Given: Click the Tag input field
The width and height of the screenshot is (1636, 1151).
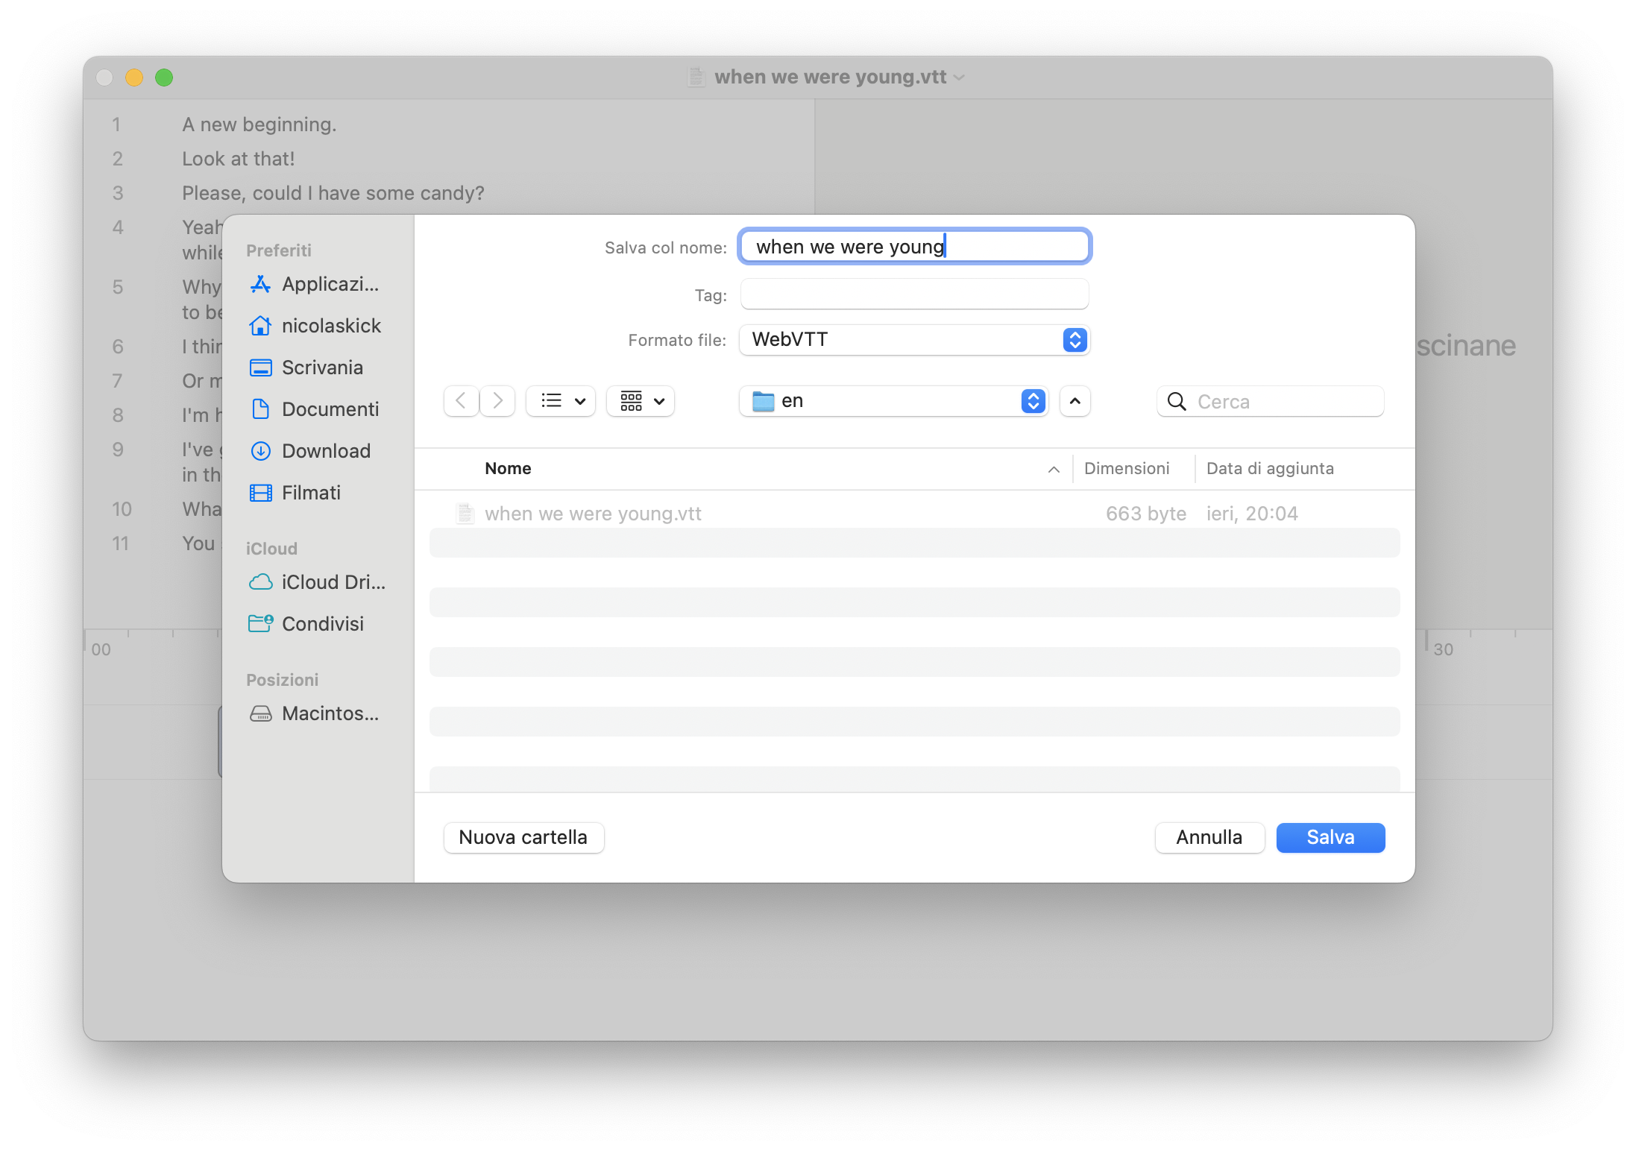Looking at the screenshot, I should point(914,294).
